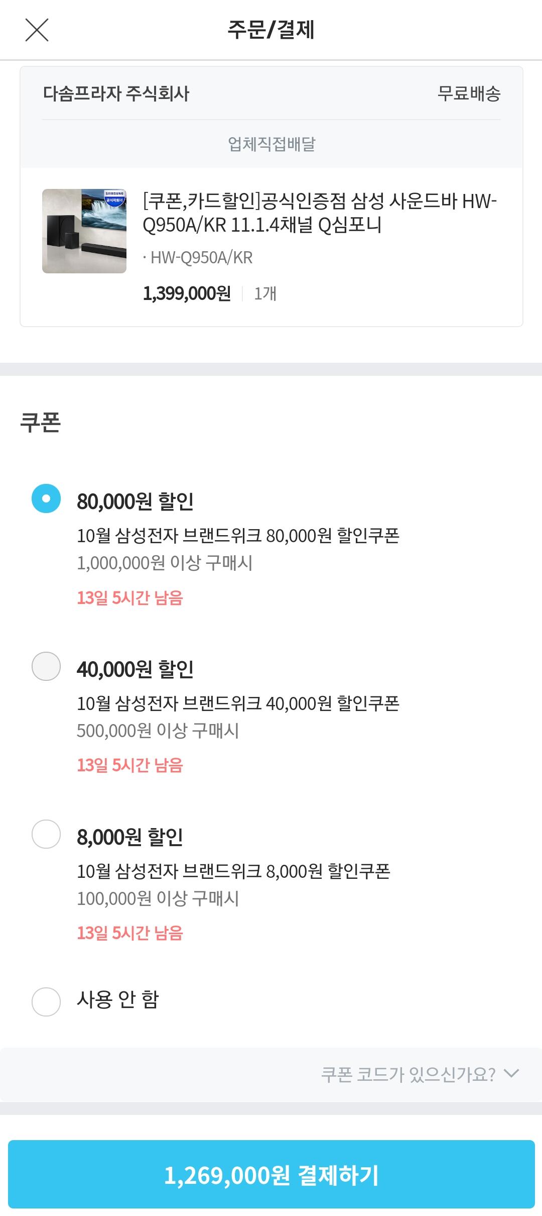The height and width of the screenshot is (1216, 542).
Task: Expand the 쿠폰 코드가 있으신가요? section
Action: coord(271,1074)
